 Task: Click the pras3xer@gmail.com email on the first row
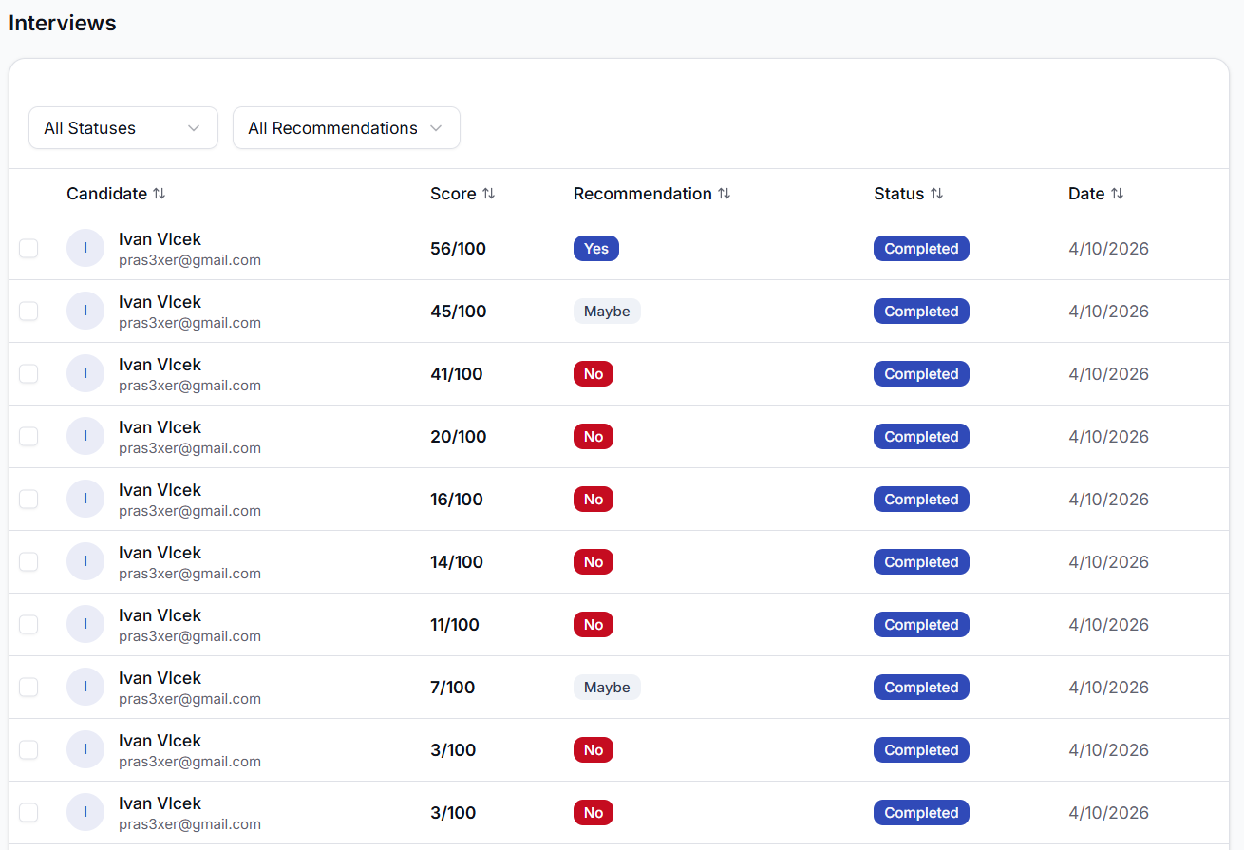point(190,259)
